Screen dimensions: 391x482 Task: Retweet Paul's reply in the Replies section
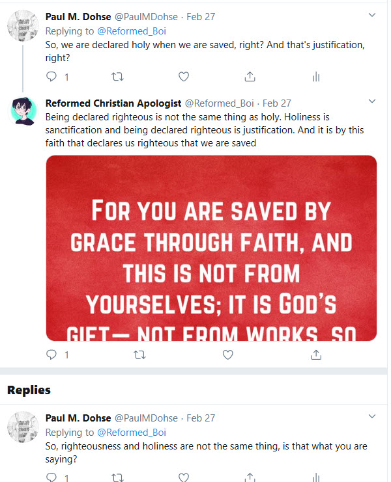click(x=118, y=477)
